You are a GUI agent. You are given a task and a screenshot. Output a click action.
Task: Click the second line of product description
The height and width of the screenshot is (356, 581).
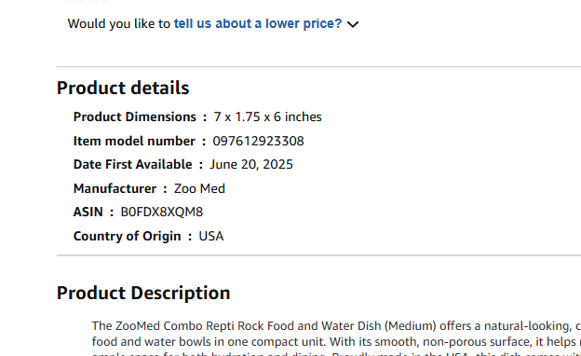336,341
